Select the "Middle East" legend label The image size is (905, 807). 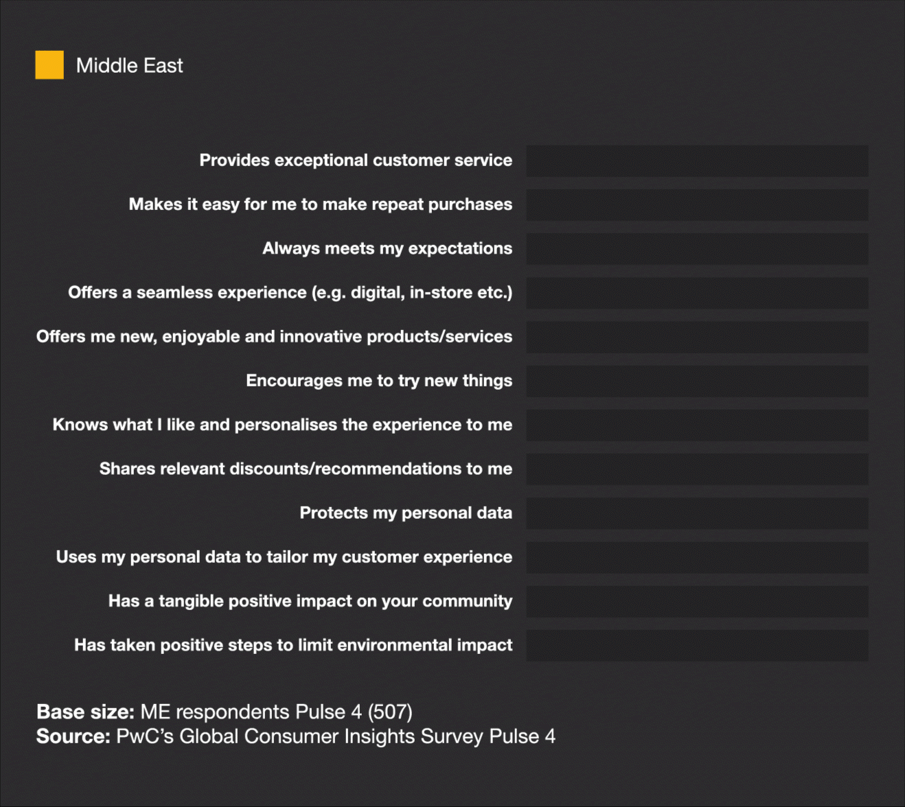click(129, 66)
